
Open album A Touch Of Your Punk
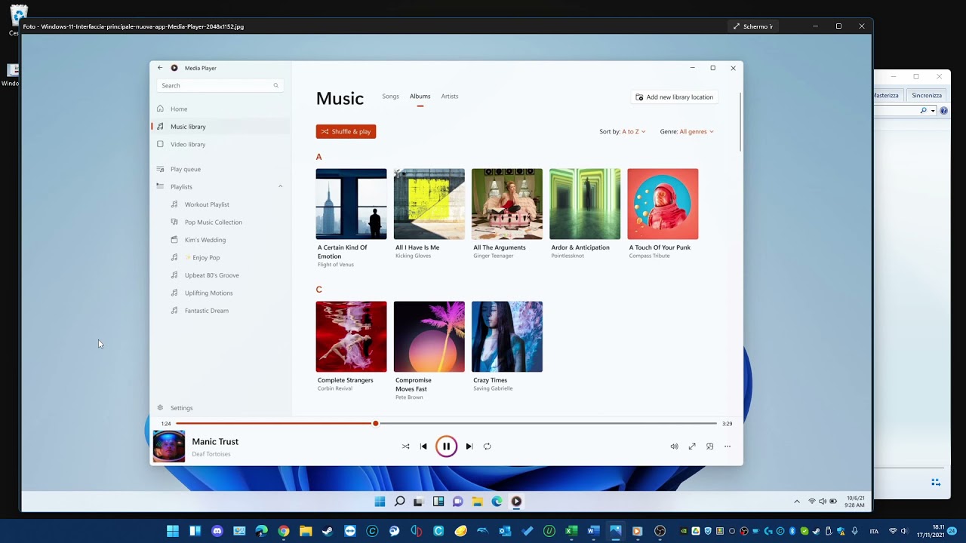pos(663,204)
